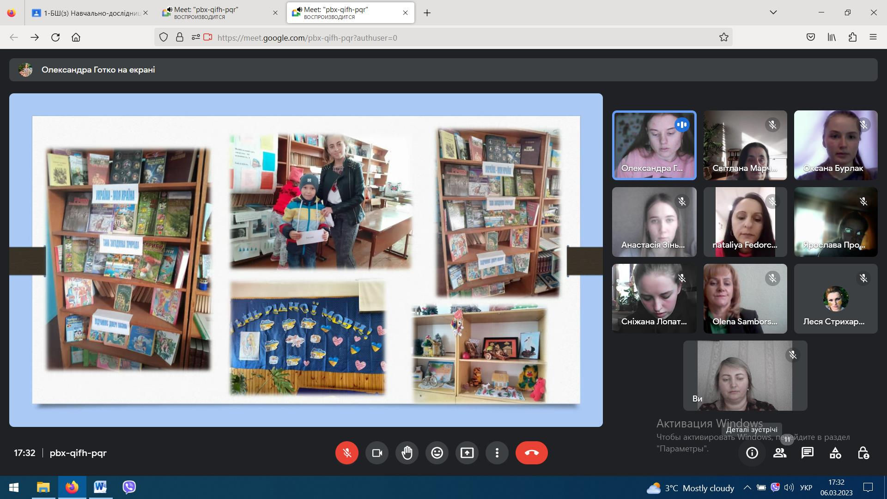
Task: Show the participants list icon
Action: 780,453
